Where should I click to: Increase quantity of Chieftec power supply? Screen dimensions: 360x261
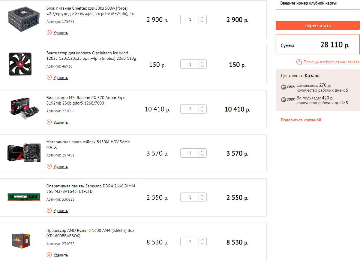click(202, 17)
